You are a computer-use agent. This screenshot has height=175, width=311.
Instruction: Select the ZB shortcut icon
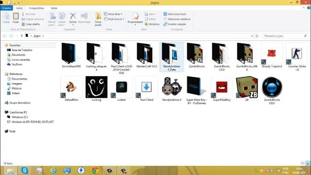(247, 87)
